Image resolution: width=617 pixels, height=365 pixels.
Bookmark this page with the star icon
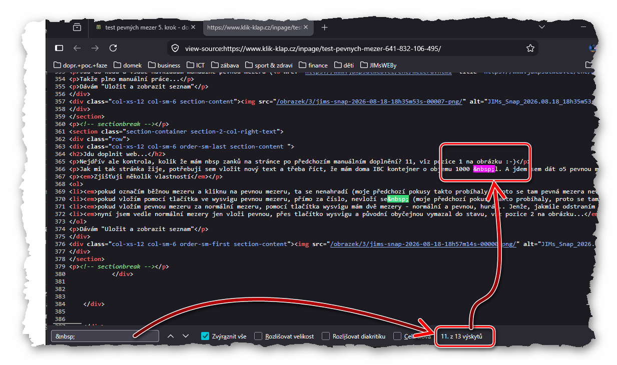[x=530, y=48]
